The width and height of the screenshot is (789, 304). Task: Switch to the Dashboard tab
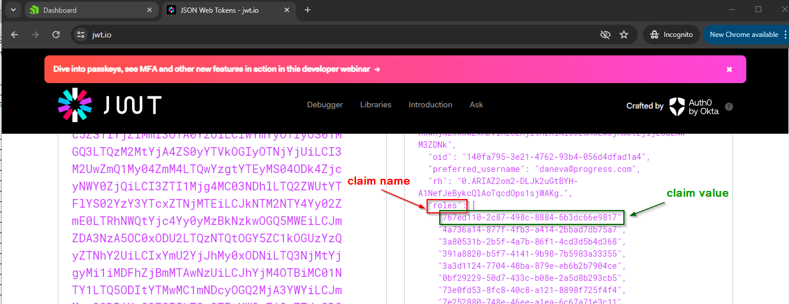tap(91, 10)
